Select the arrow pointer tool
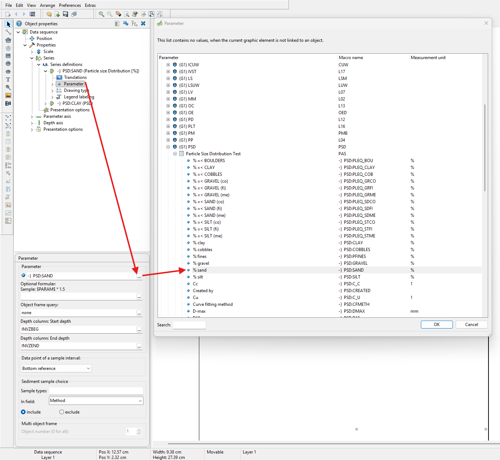500x460 pixels. [8, 24]
